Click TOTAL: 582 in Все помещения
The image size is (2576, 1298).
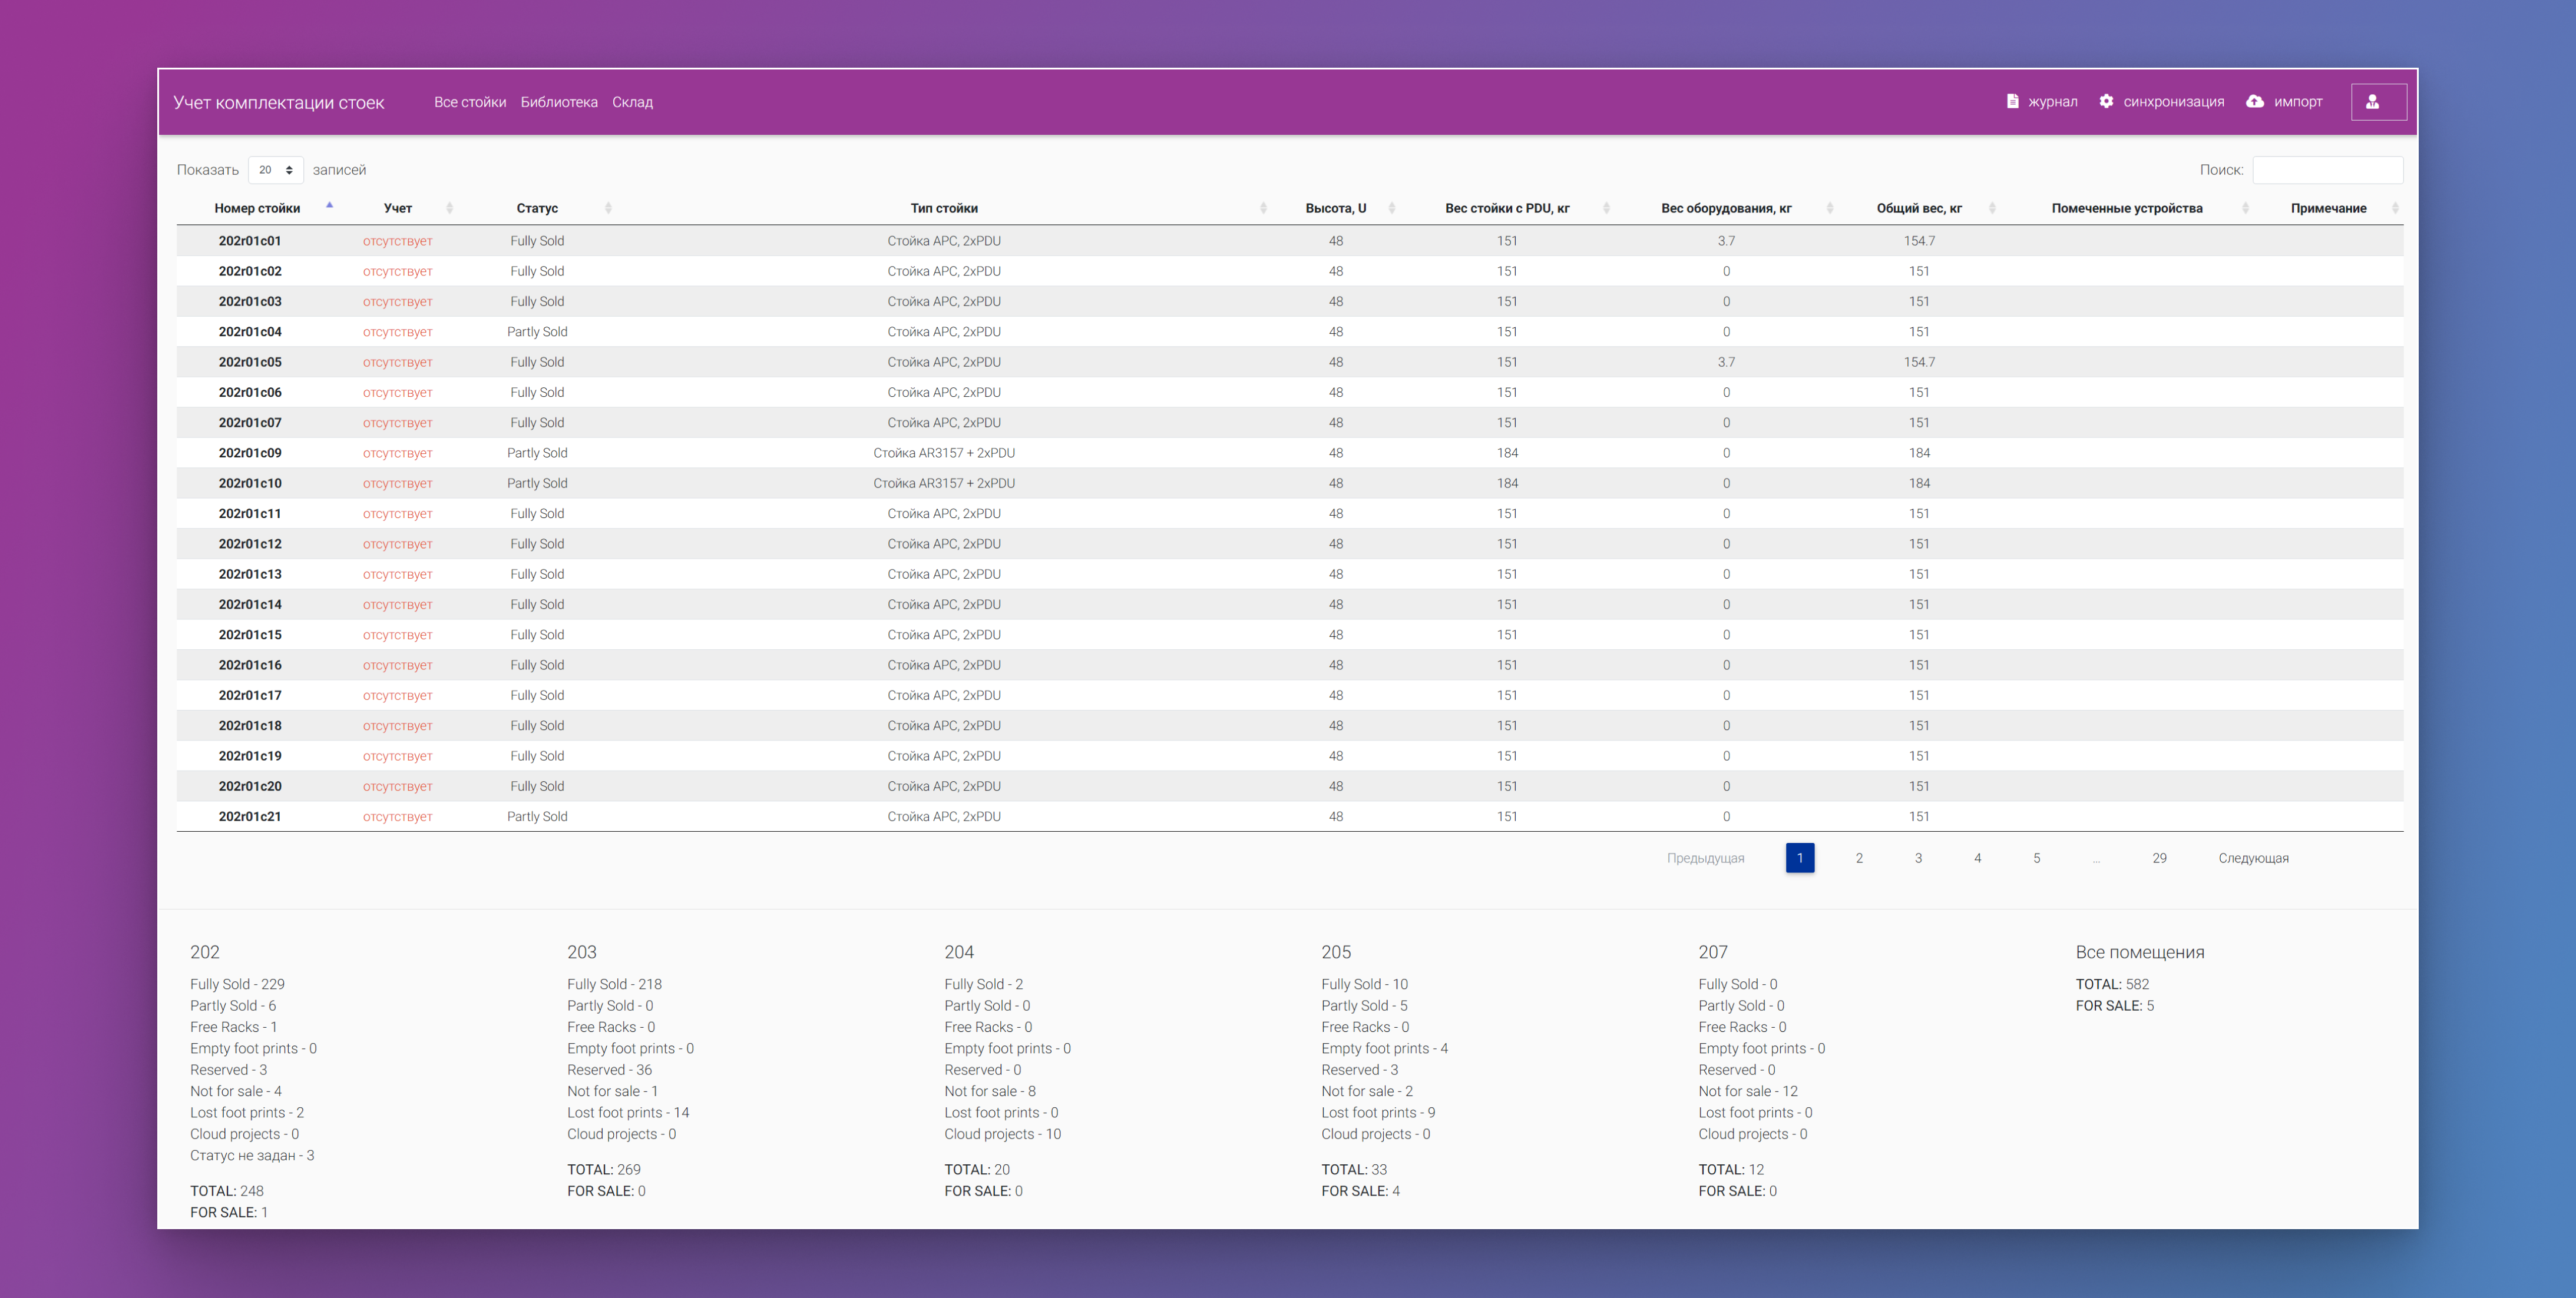coord(2112,984)
